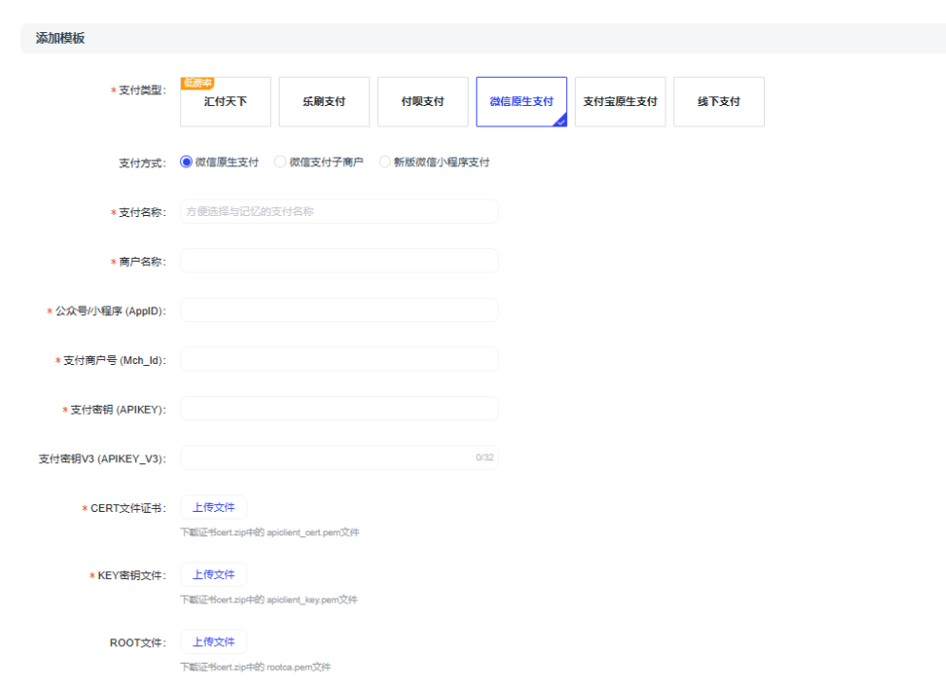Click the 支付商户号 Mch_Id input

click(339, 360)
